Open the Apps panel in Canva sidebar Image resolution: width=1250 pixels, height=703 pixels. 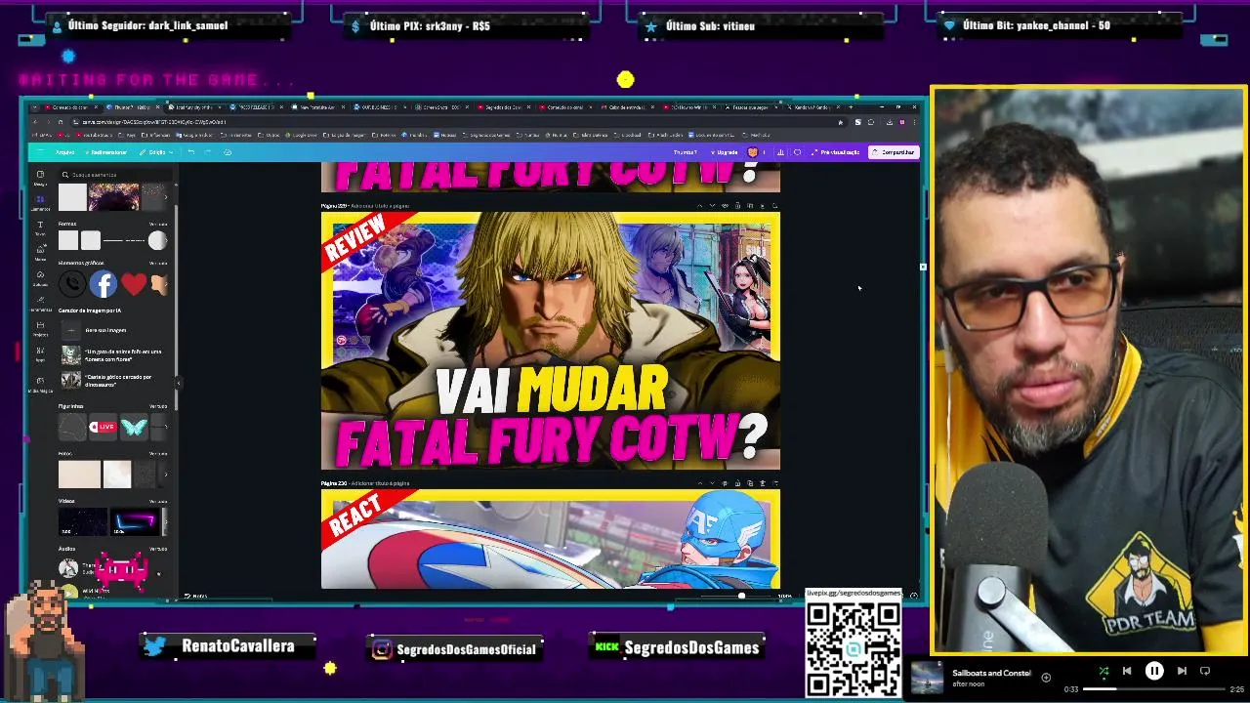(x=40, y=353)
